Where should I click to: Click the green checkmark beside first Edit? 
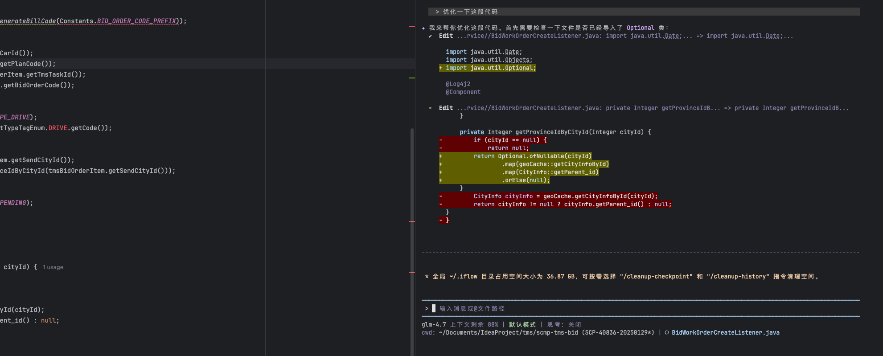(430, 36)
